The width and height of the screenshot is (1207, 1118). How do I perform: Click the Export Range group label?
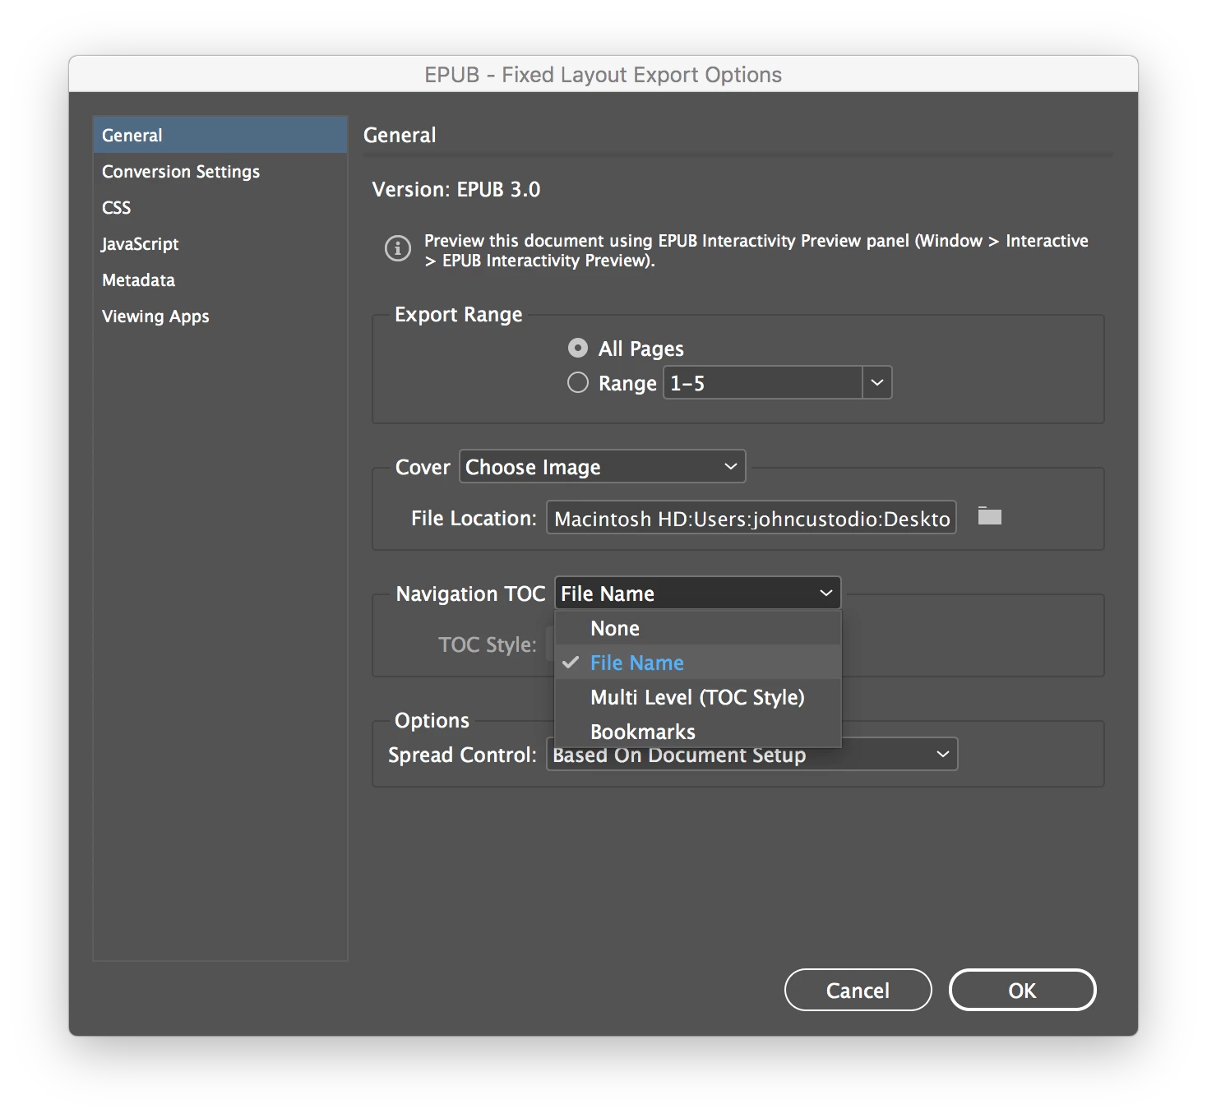[459, 314]
